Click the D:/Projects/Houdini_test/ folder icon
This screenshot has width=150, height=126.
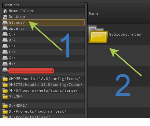pyautogui.click(x=5, y=111)
